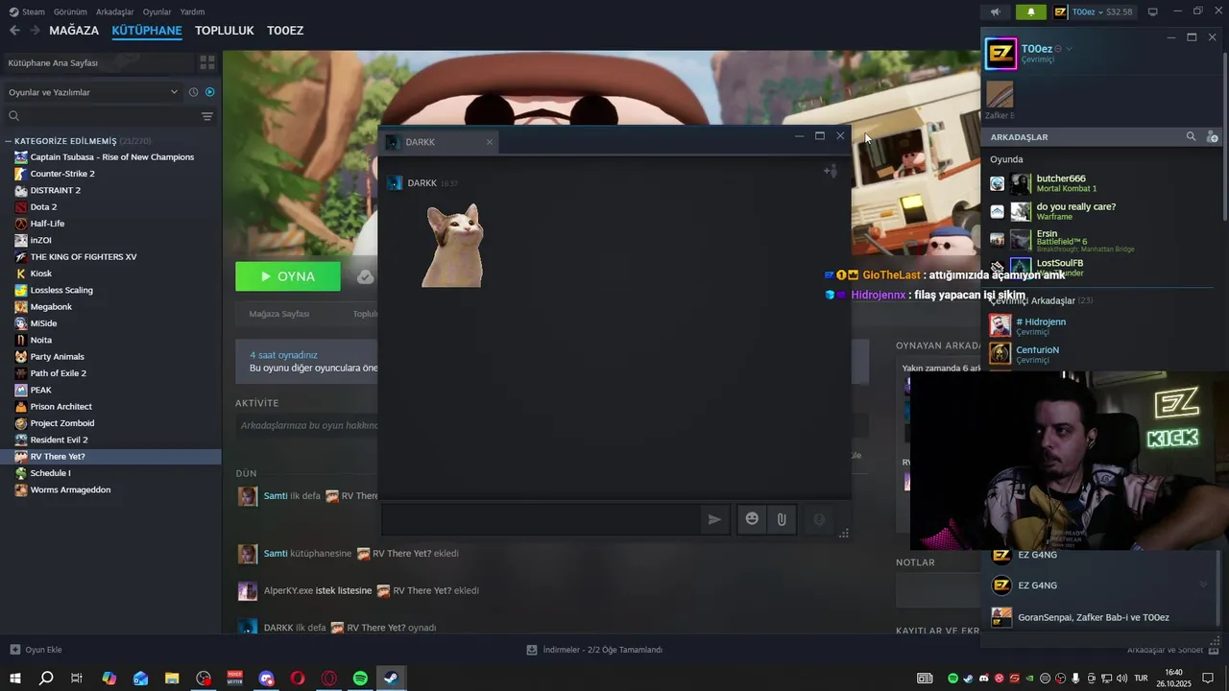
Task: Open the Windows notification center icon
Action: [1208, 679]
